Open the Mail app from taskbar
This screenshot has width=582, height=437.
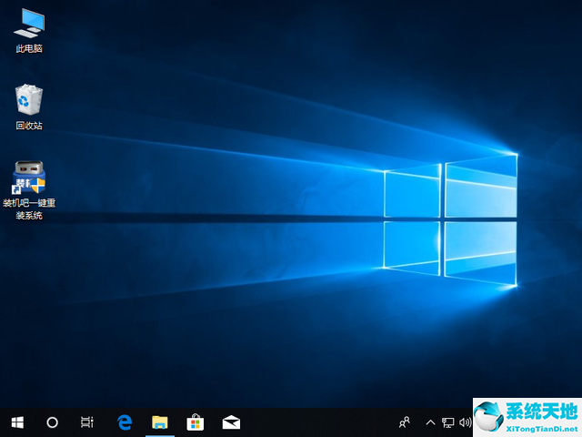[231, 422]
